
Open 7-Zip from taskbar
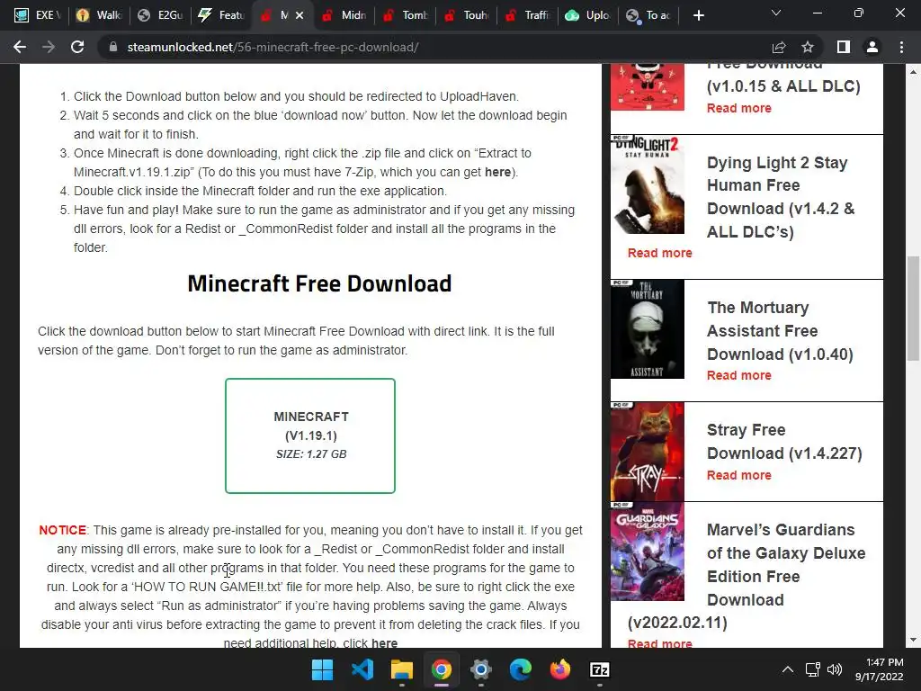pos(600,669)
